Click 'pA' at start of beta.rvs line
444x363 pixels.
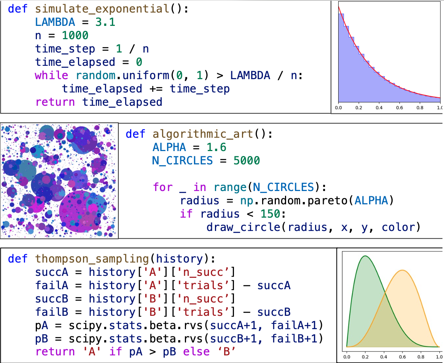(41, 326)
